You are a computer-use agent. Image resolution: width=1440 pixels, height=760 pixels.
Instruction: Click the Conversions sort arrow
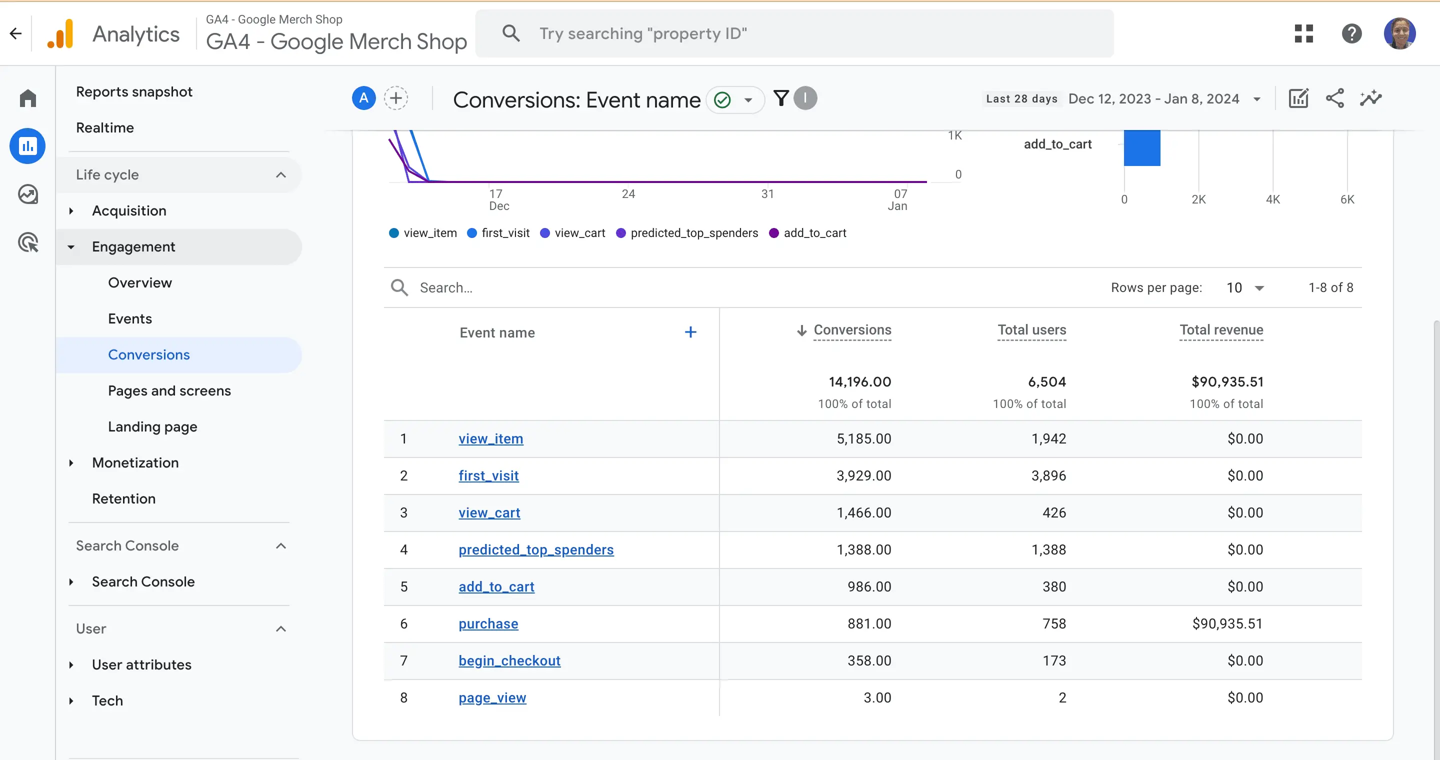(801, 330)
